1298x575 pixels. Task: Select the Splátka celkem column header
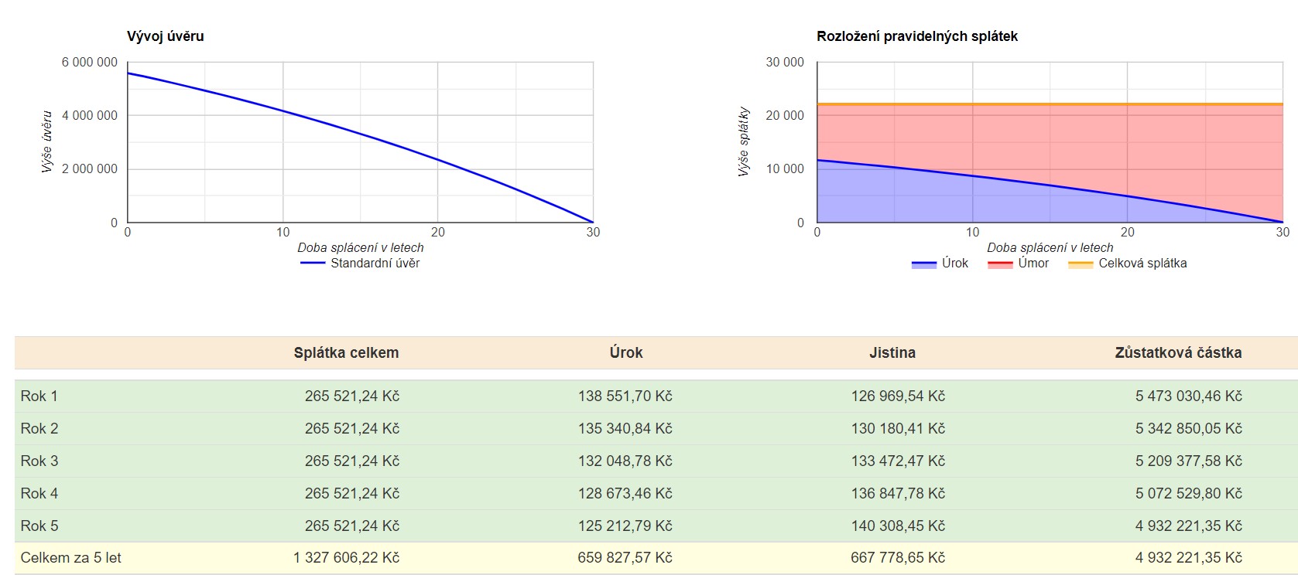346,353
